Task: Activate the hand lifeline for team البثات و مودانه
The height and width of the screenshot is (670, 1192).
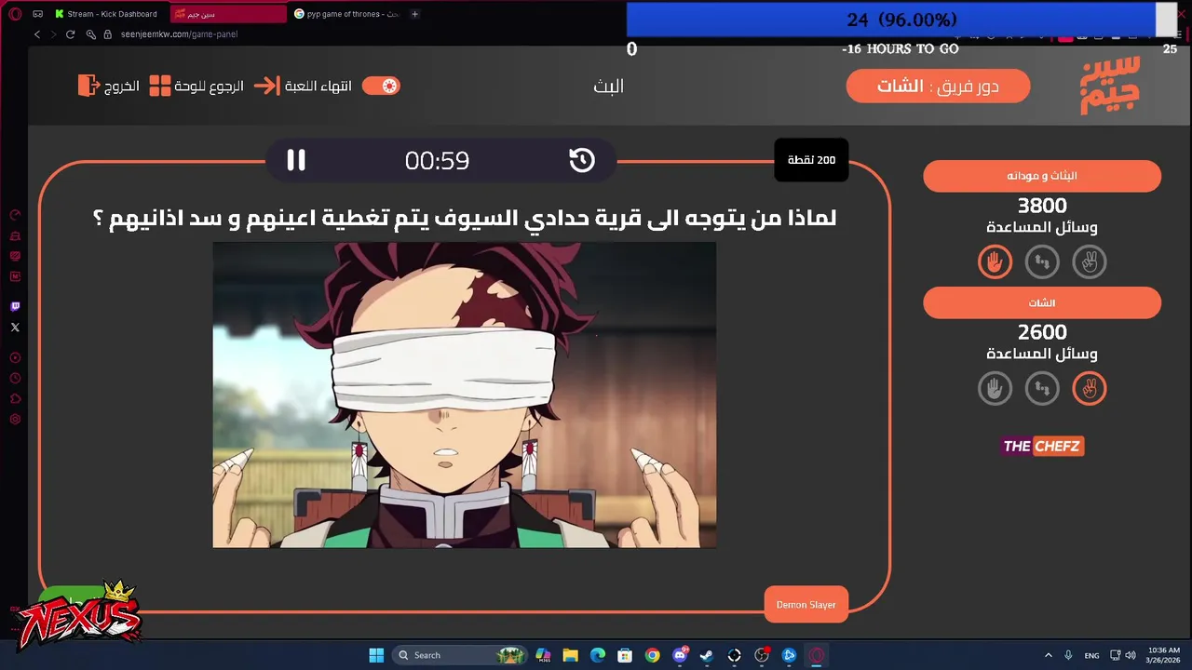Action: point(995,262)
